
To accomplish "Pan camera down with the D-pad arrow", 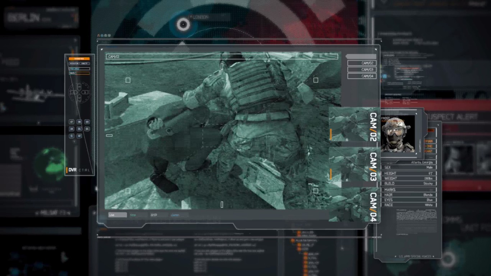I will (79, 97).
